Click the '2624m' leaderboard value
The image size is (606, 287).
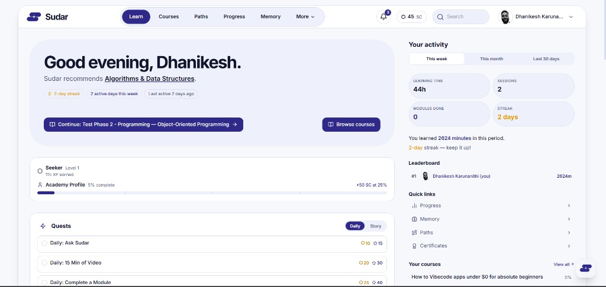click(x=564, y=177)
